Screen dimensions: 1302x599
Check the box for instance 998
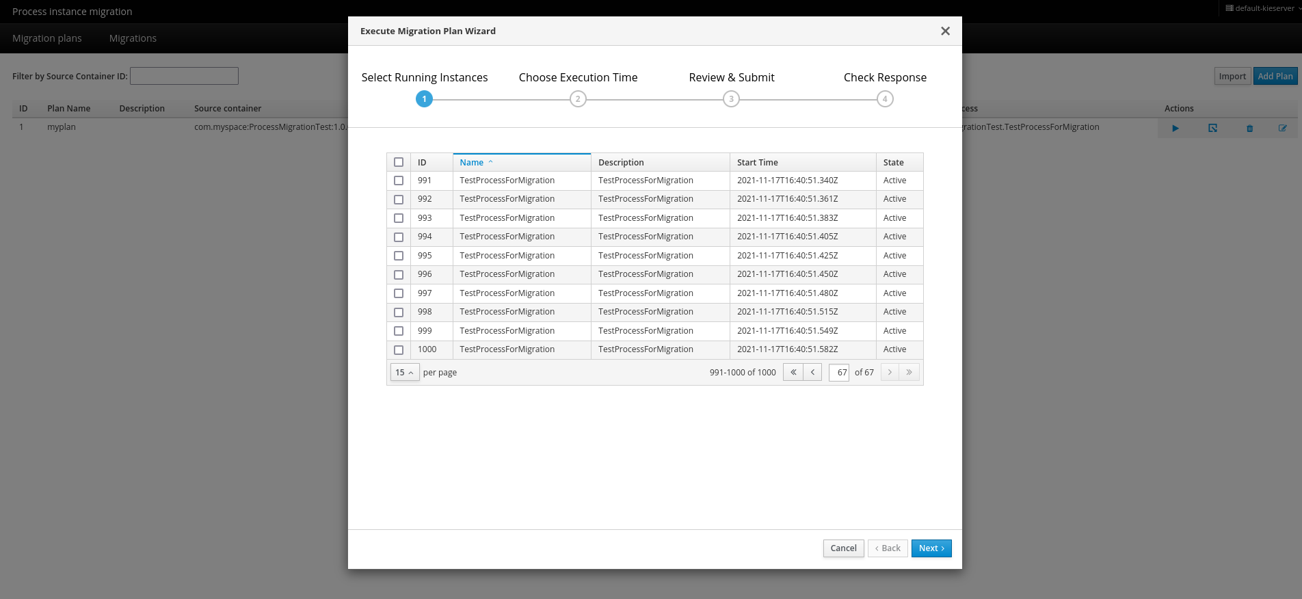point(399,312)
